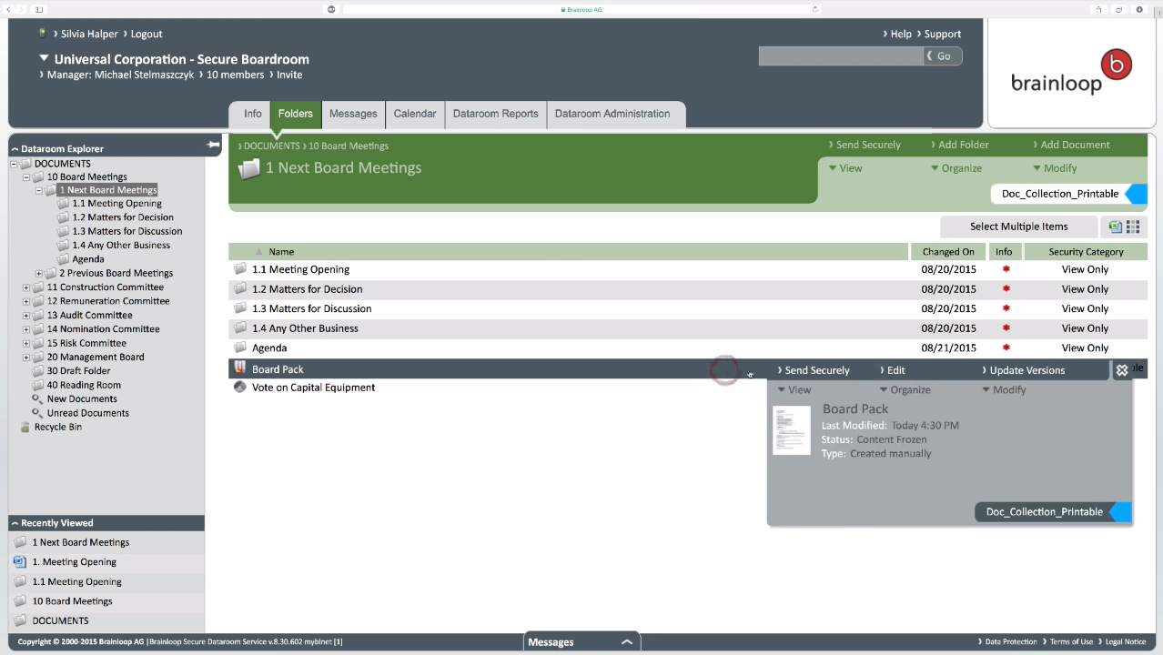Image resolution: width=1163 pixels, height=655 pixels.
Task: Click the Board Pack collection icon
Action: tap(240, 368)
